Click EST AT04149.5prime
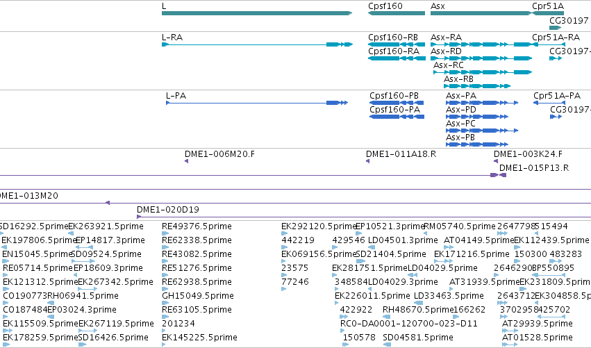The height and width of the screenshot is (348, 591). pos(479,240)
